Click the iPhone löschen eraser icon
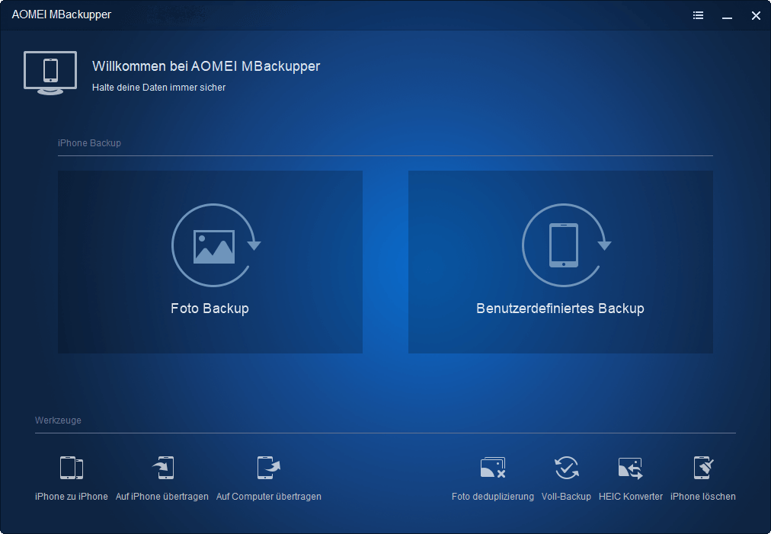 (703, 468)
